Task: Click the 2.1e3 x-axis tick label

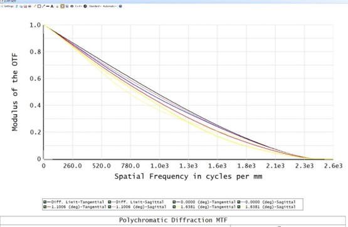Action: (x=275, y=166)
